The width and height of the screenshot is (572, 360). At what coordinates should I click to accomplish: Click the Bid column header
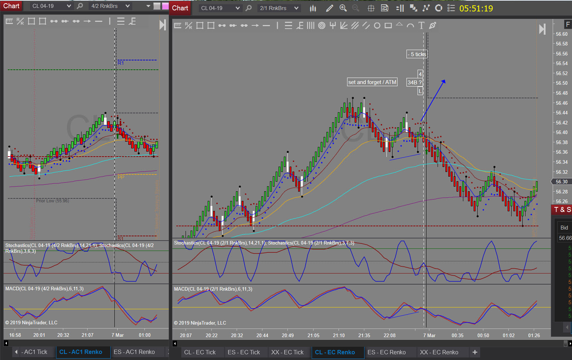pos(564,227)
